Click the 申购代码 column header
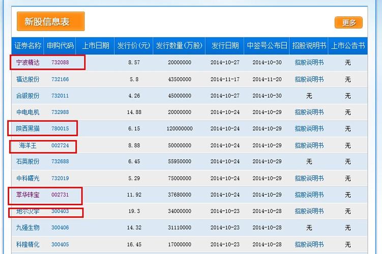This screenshot has height=254, width=382. click(60, 46)
